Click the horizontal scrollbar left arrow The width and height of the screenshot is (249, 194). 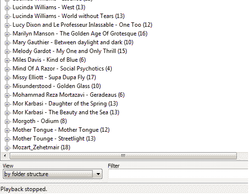[5, 156]
